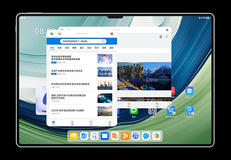
Task: Open WPS Office PC app
Action: (x=171, y=111)
